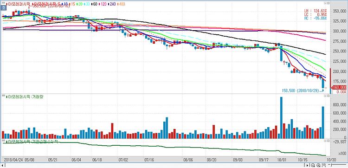Image resolution: width=348 pixels, height=168 pixels.
Task: Minimize the bottom indicator panel
Action: (325, 141)
